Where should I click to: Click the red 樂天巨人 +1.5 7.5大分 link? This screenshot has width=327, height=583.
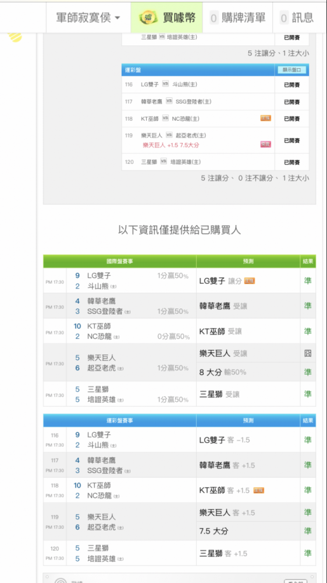pyautogui.click(x=170, y=145)
